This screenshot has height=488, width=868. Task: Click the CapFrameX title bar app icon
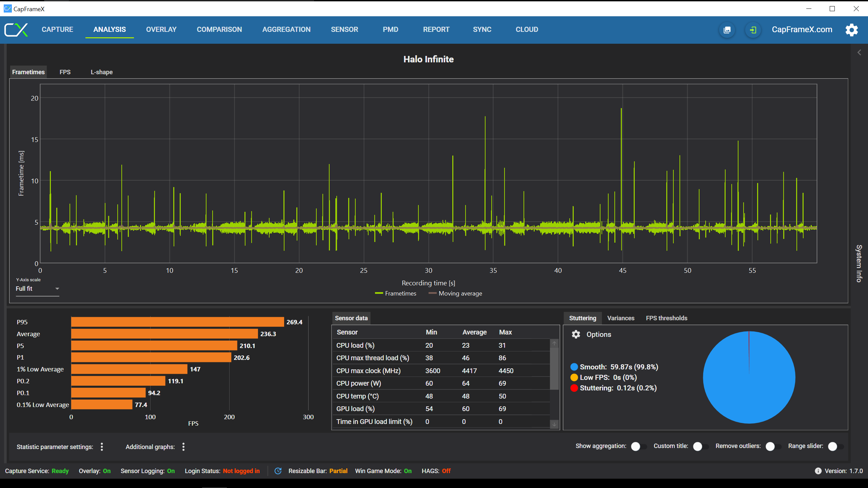point(7,8)
